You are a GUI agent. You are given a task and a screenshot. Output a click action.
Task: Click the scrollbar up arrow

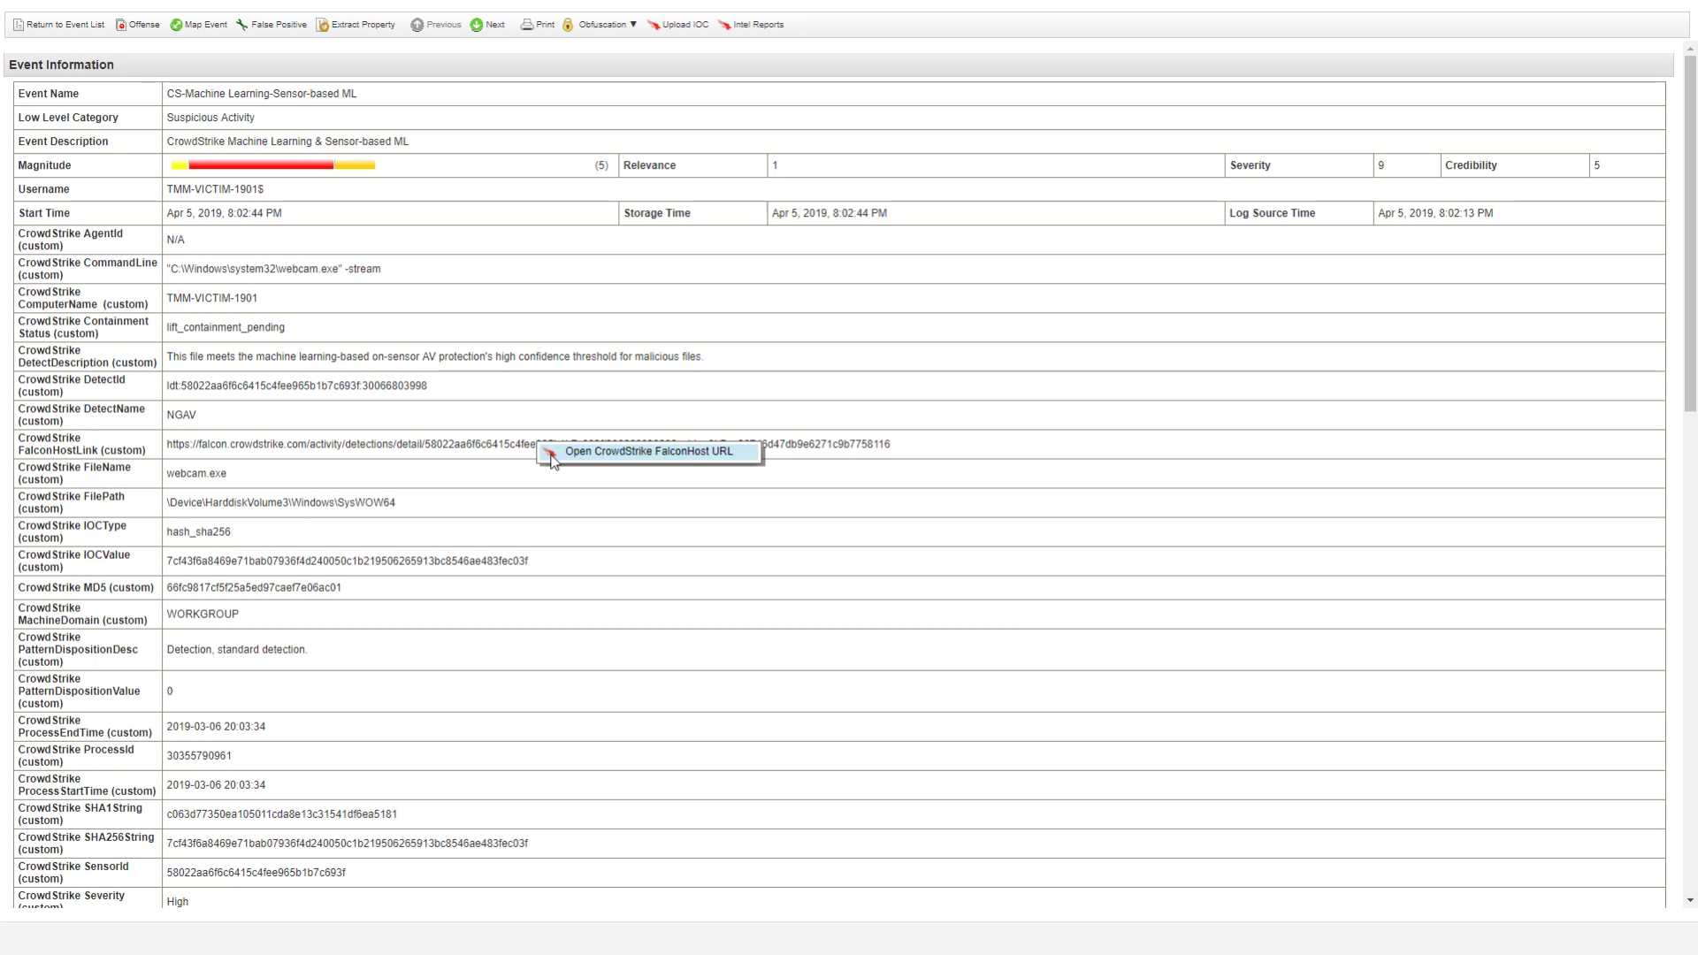pos(1690,50)
